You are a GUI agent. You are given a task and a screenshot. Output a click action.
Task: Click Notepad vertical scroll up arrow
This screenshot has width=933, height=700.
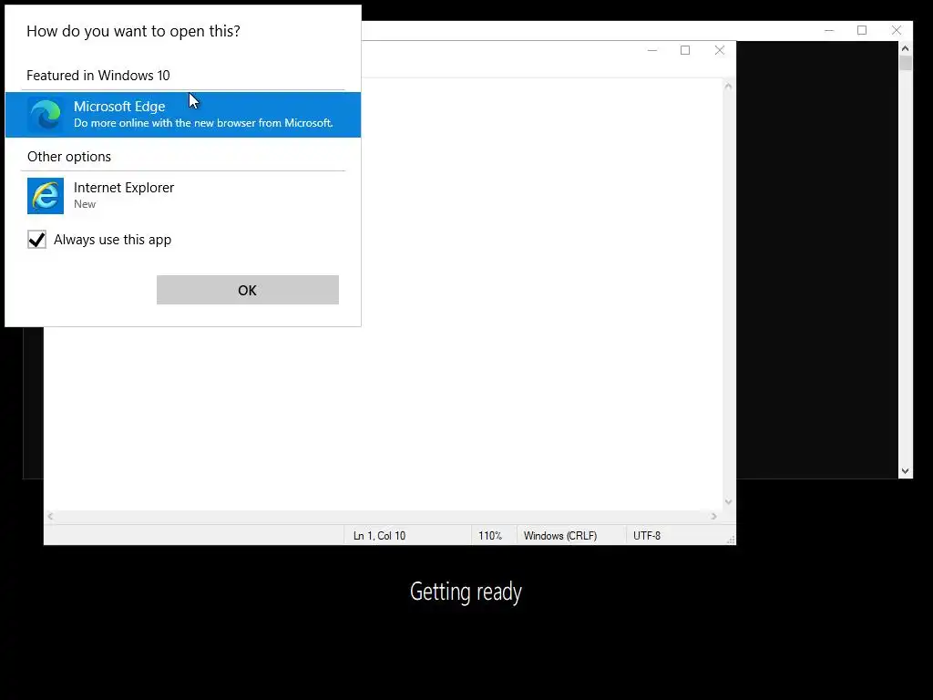(728, 87)
